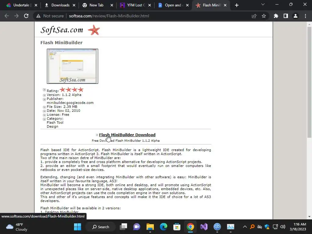Click the plus icon beside Rating
The image size is (312, 234).
[x=44, y=90]
